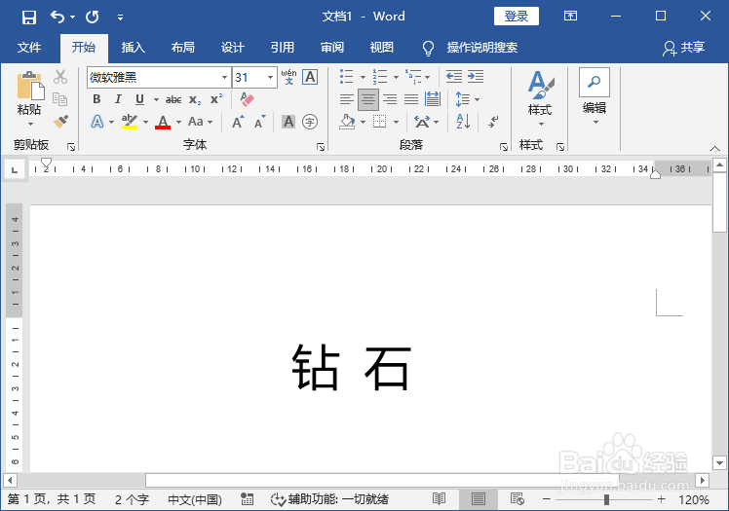The width and height of the screenshot is (729, 511).
Task: Activate the Format Painter brush
Action: pyautogui.click(x=60, y=121)
